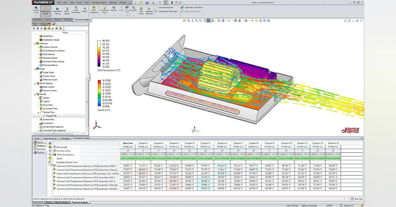Select the Parametric Study tool
This screenshot has height=207, width=396.
45,10
